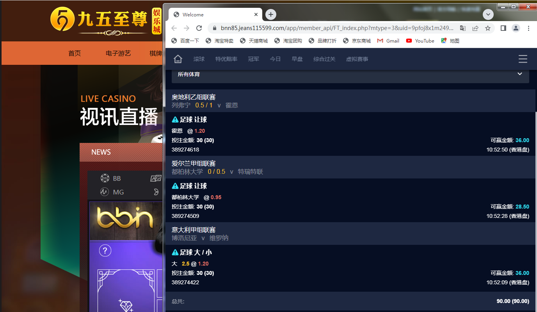
Task: Click the total 90.00 (90.00)
Action: 513,301
